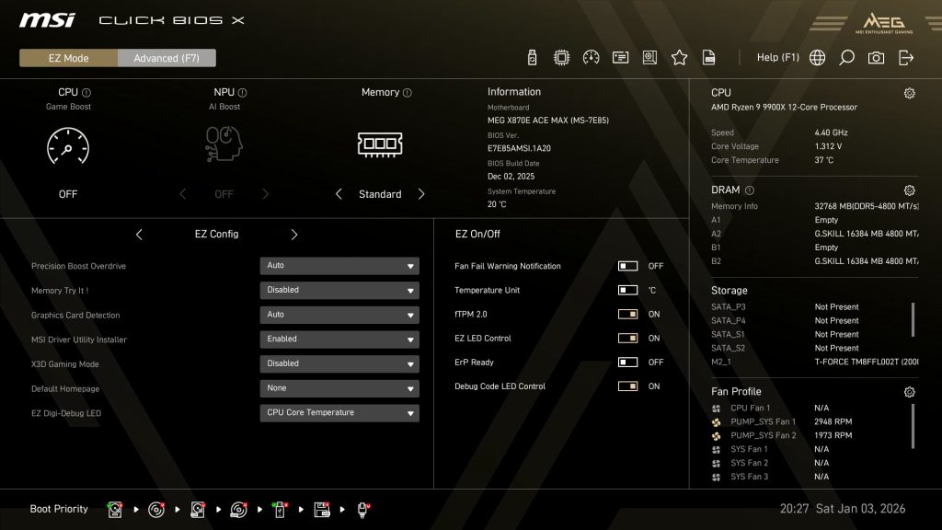Select the EZ Mode tab

[x=66, y=57]
